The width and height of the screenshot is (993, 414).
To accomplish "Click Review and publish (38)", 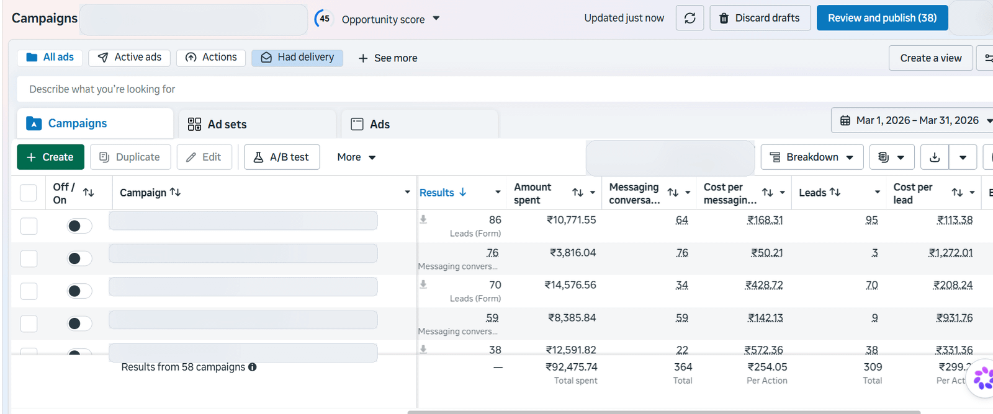I will pyautogui.click(x=882, y=18).
